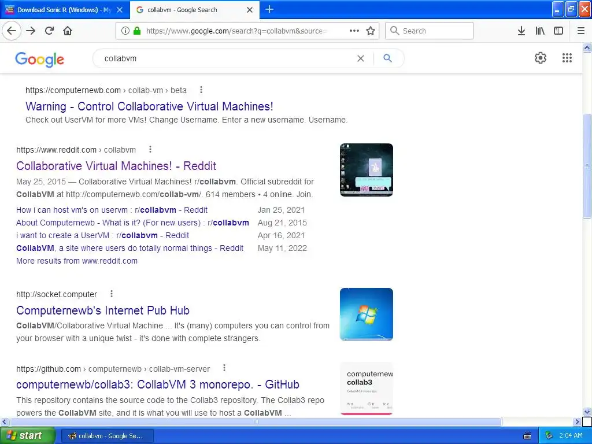The height and width of the screenshot is (444, 592).
Task: Open the browser home page
Action: [x=68, y=31]
